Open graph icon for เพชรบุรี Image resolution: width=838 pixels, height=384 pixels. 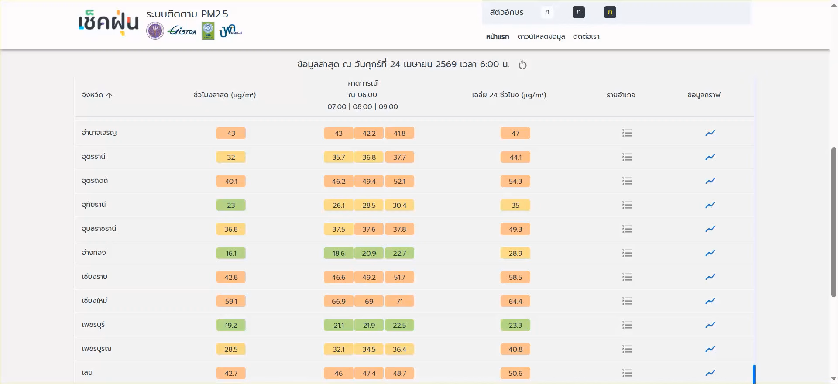coord(710,325)
